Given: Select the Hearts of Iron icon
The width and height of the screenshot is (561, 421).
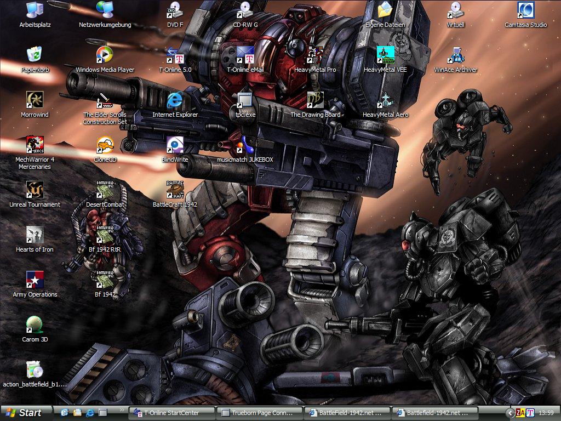Looking at the screenshot, I should [x=35, y=240].
